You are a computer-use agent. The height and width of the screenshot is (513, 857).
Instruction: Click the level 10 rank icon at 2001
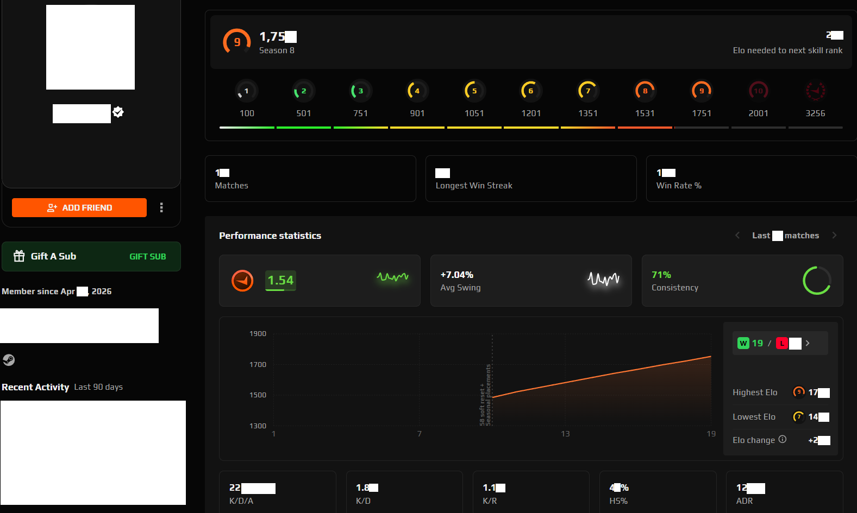point(758,91)
